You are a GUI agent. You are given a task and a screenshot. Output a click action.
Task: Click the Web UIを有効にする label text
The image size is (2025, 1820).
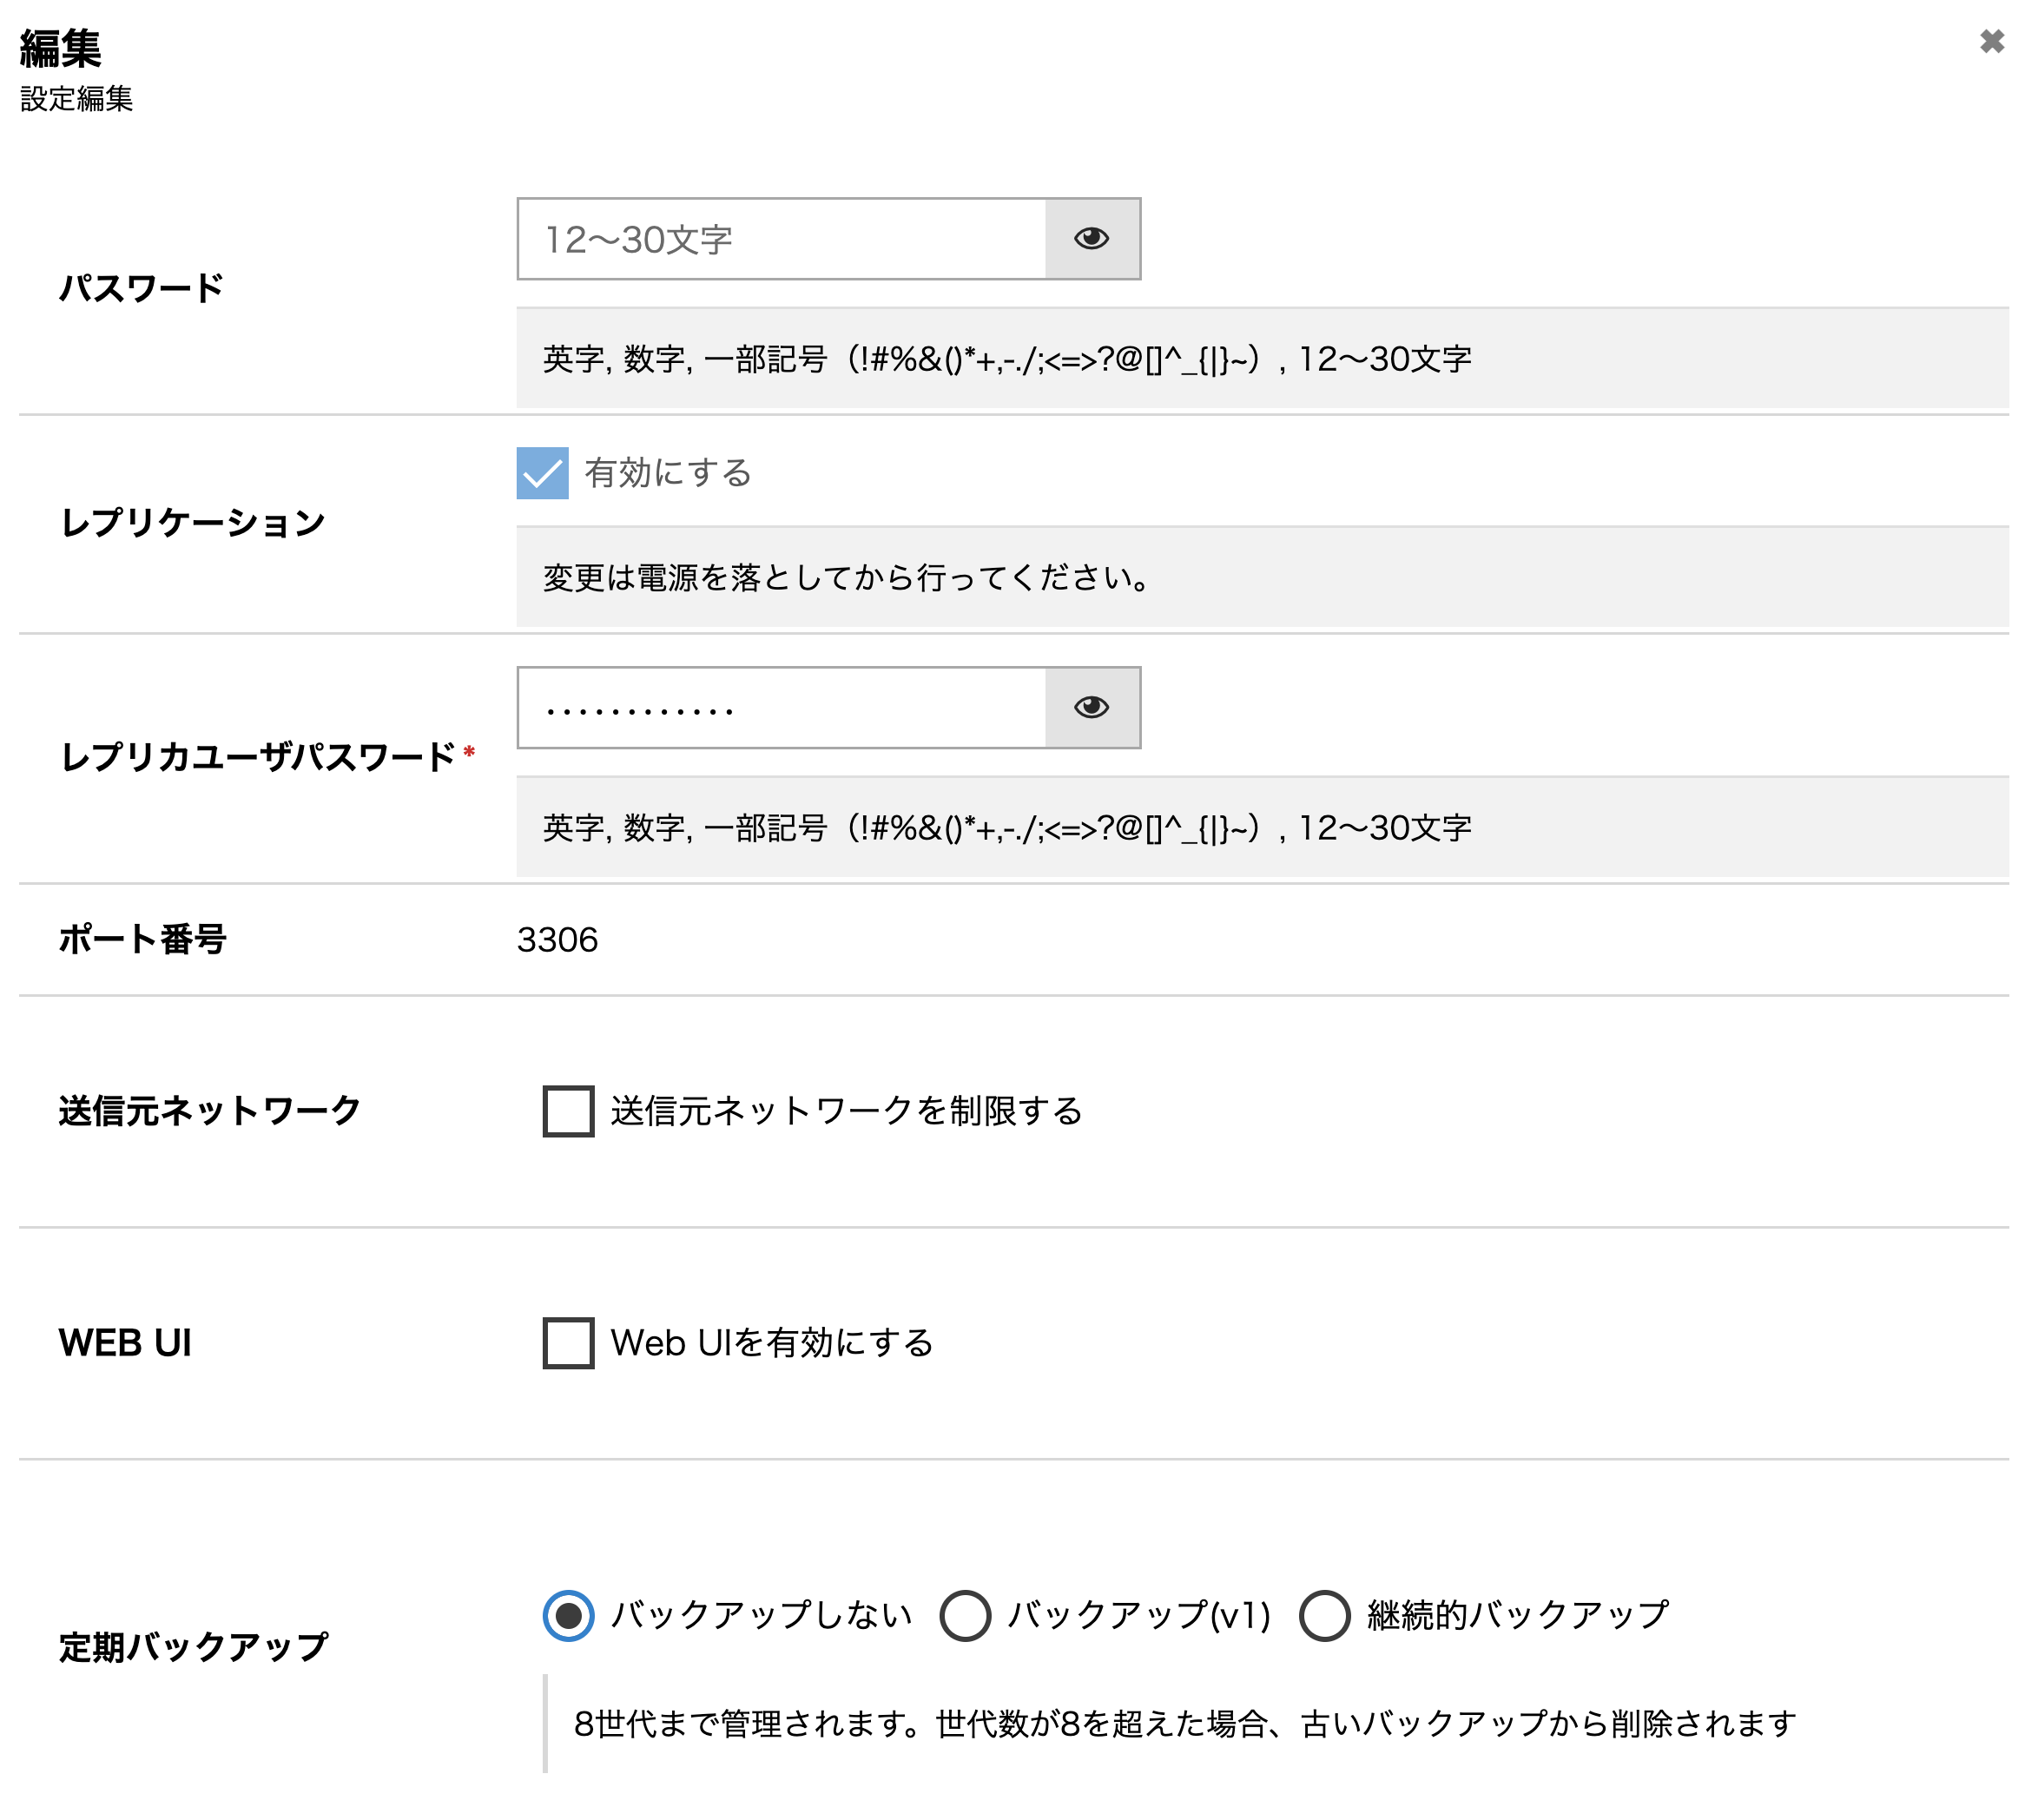772,1342
